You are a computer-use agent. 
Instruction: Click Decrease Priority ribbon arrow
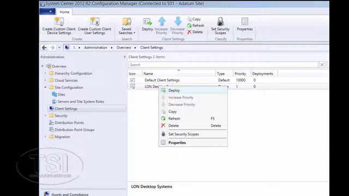click(178, 22)
